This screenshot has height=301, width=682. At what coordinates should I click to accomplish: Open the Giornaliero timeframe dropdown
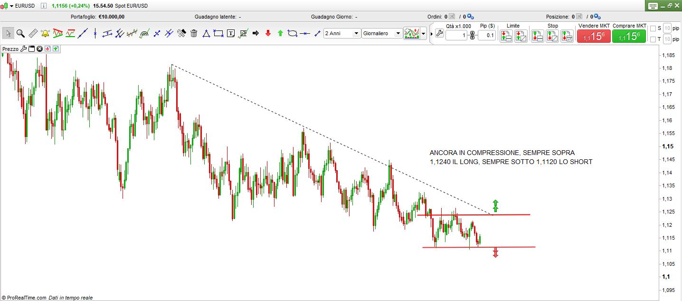(x=382, y=33)
